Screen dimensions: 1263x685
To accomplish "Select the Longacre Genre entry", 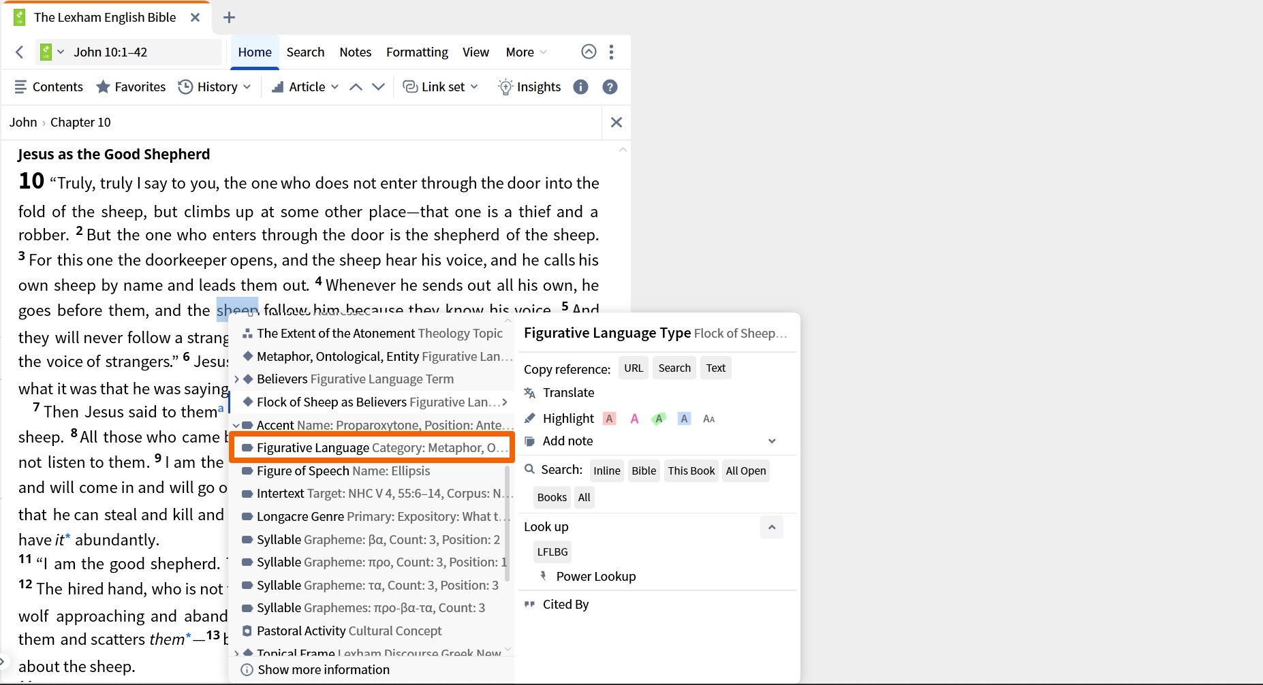I will pyautogui.click(x=372, y=516).
